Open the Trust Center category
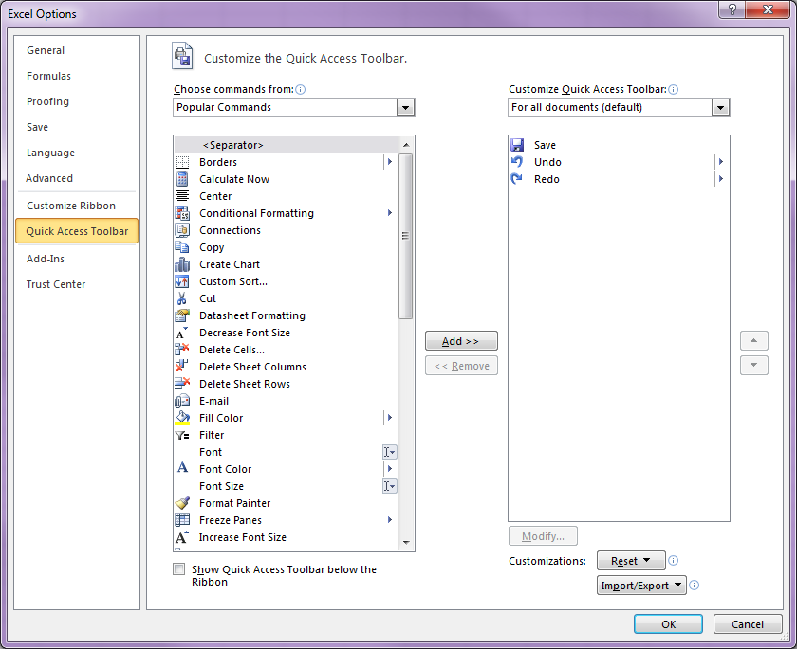This screenshot has height=649, width=797. (x=56, y=284)
